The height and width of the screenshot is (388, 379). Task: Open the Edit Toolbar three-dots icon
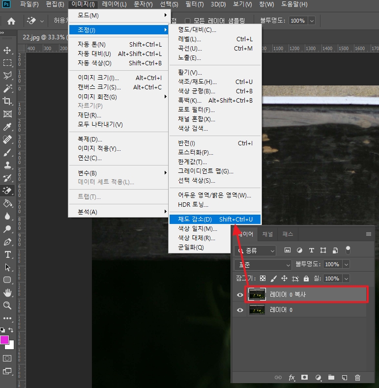[x=7, y=318]
